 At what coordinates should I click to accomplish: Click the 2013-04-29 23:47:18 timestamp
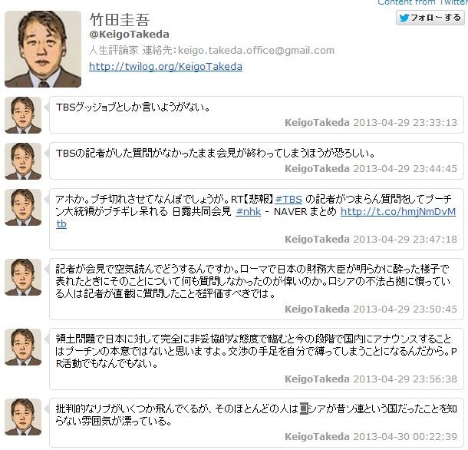pos(405,240)
